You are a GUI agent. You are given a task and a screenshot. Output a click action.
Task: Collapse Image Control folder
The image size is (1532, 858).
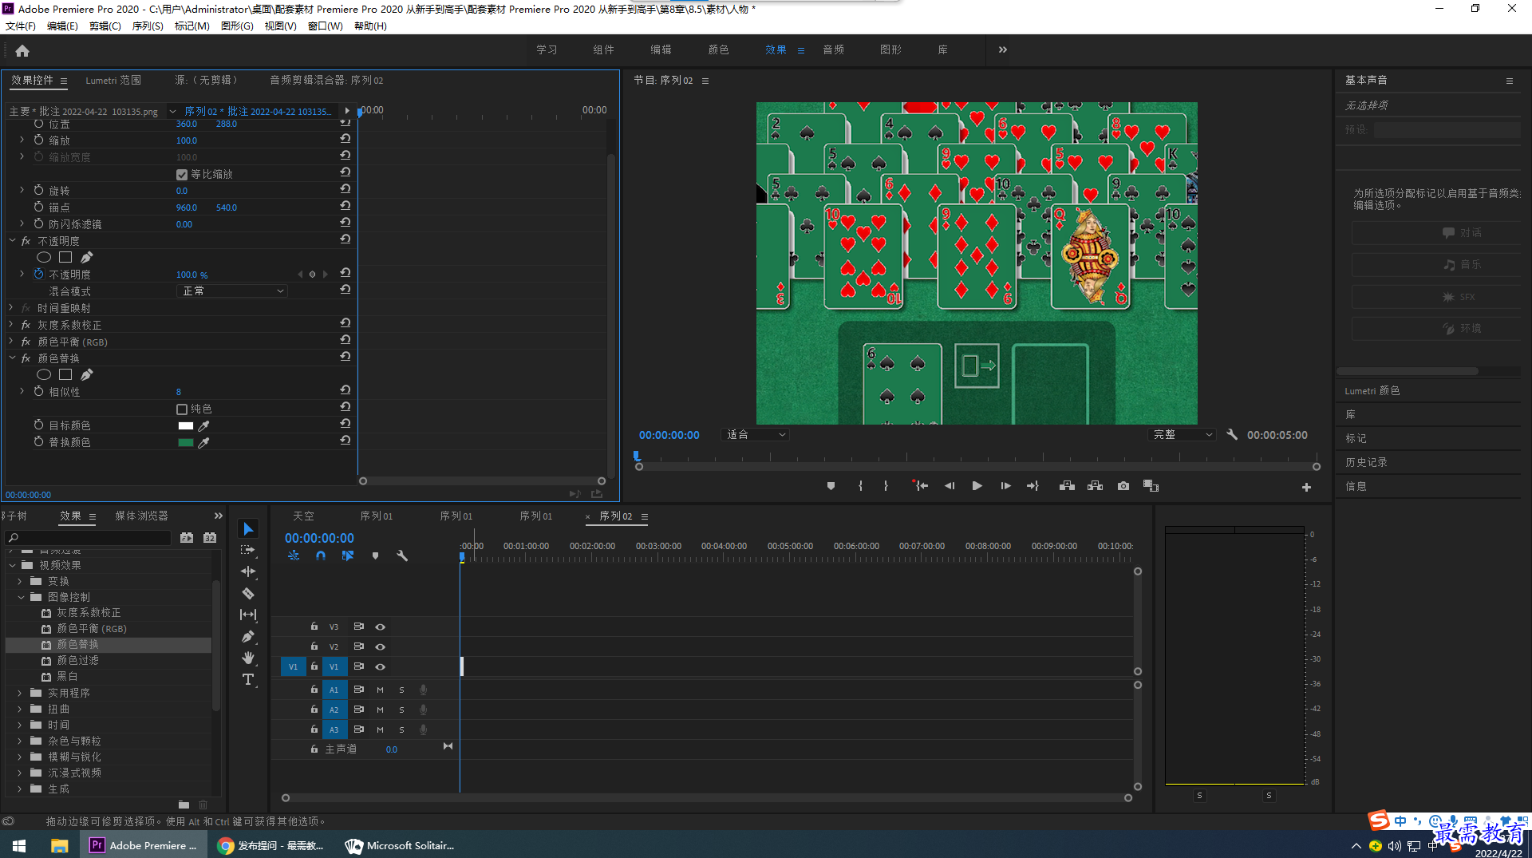(21, 597)
